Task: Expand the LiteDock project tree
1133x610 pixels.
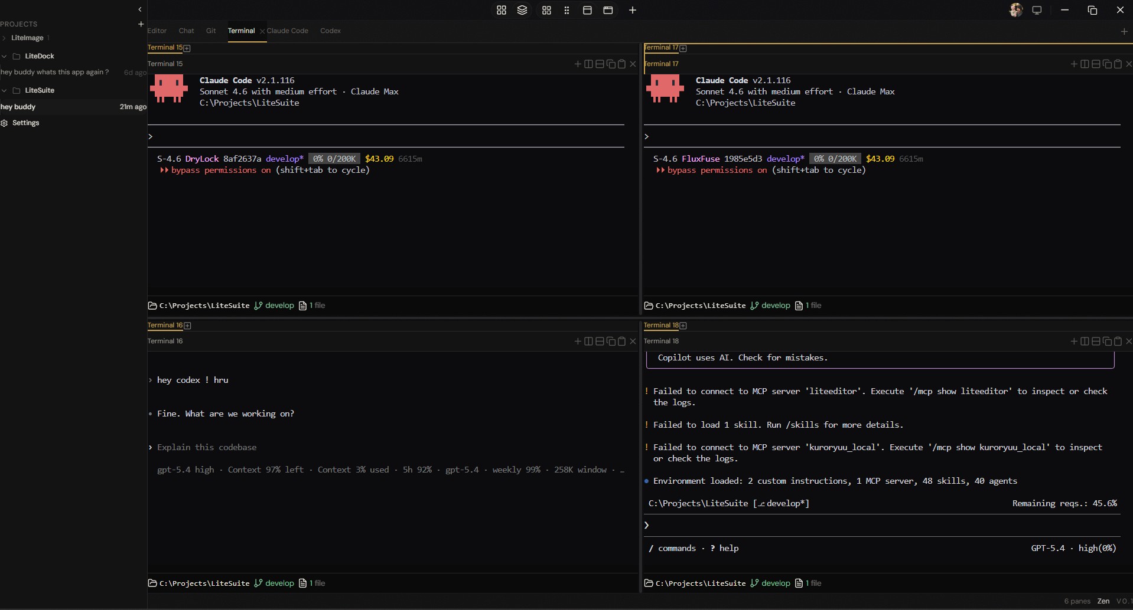Action: tap(4, 55)
